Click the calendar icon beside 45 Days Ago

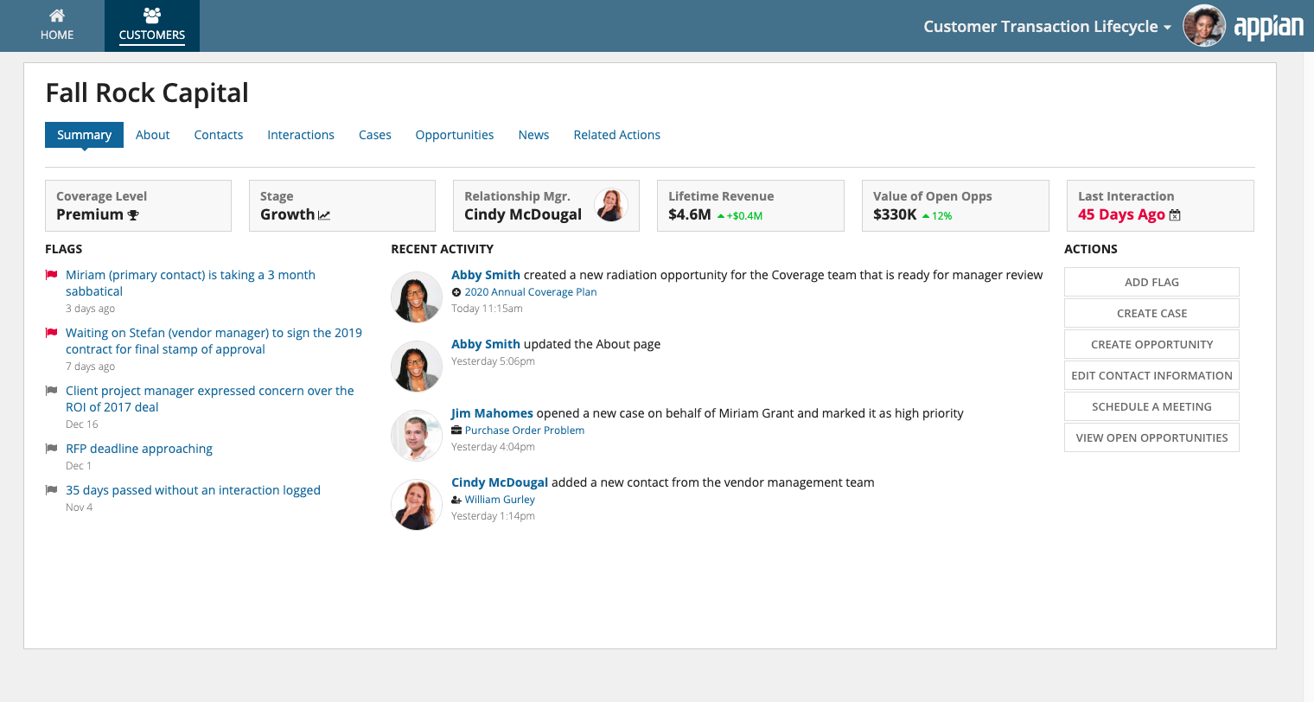click(x=1175, y=215)
